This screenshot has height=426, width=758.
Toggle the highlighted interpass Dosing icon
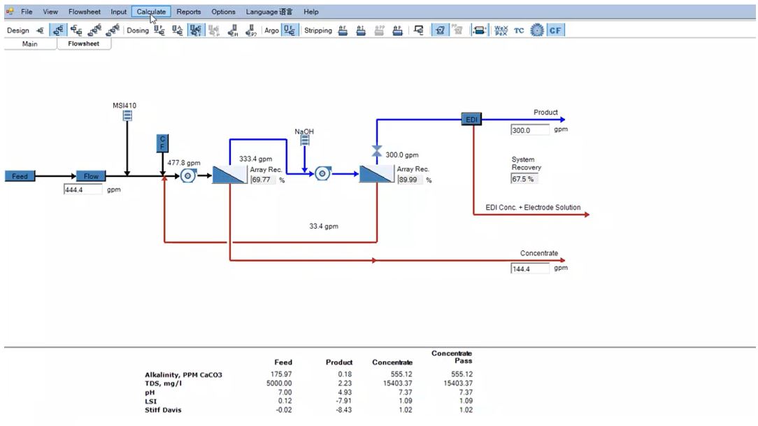(x=196, y=31)
